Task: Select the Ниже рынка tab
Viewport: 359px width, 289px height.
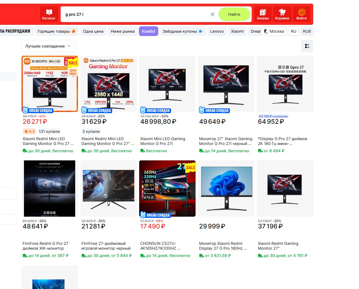Action: pyautogui.click(x=122, y=31)
